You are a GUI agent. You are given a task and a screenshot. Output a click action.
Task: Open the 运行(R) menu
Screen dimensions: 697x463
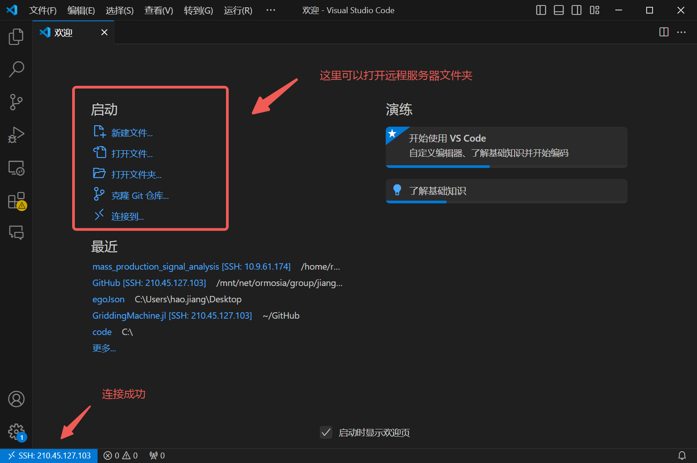(x=238, y=10)
